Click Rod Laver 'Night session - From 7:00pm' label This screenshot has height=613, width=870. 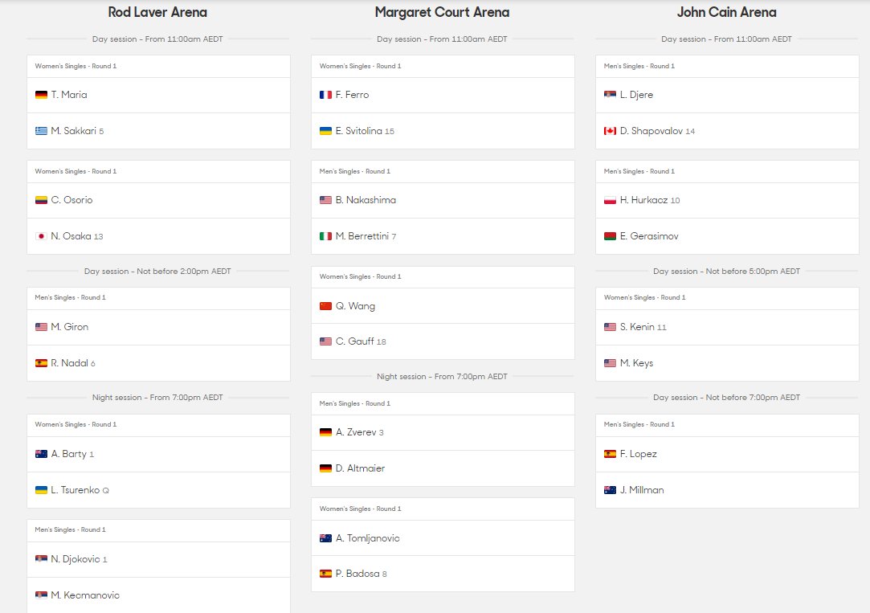tap(157, 398)
